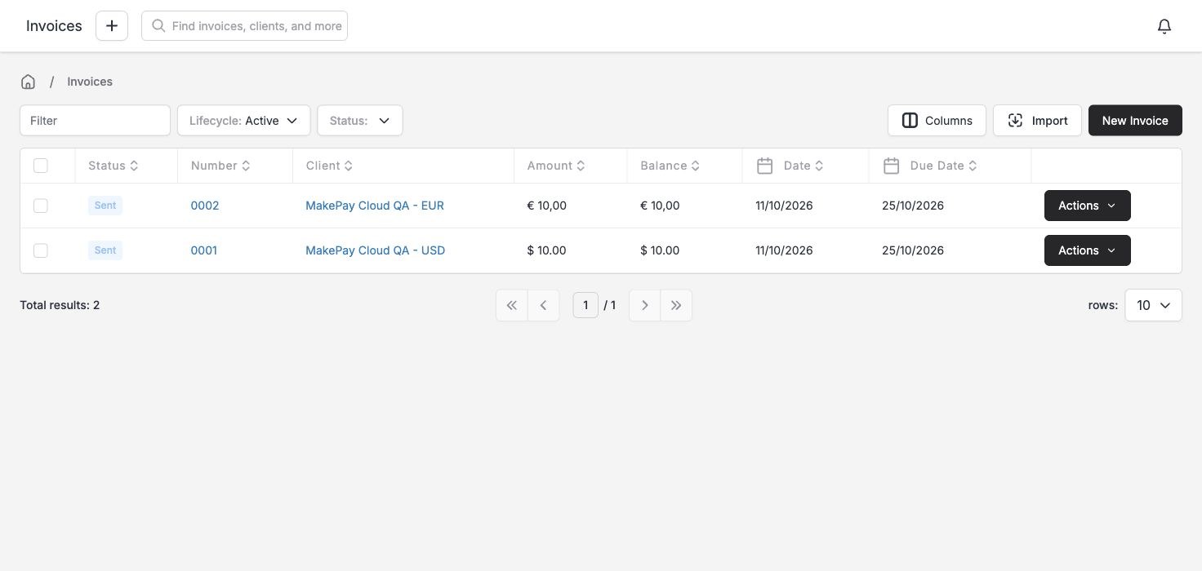Open invoice number 0002
The height and width of the screenshot is (571, 1202).
point(205,206)
